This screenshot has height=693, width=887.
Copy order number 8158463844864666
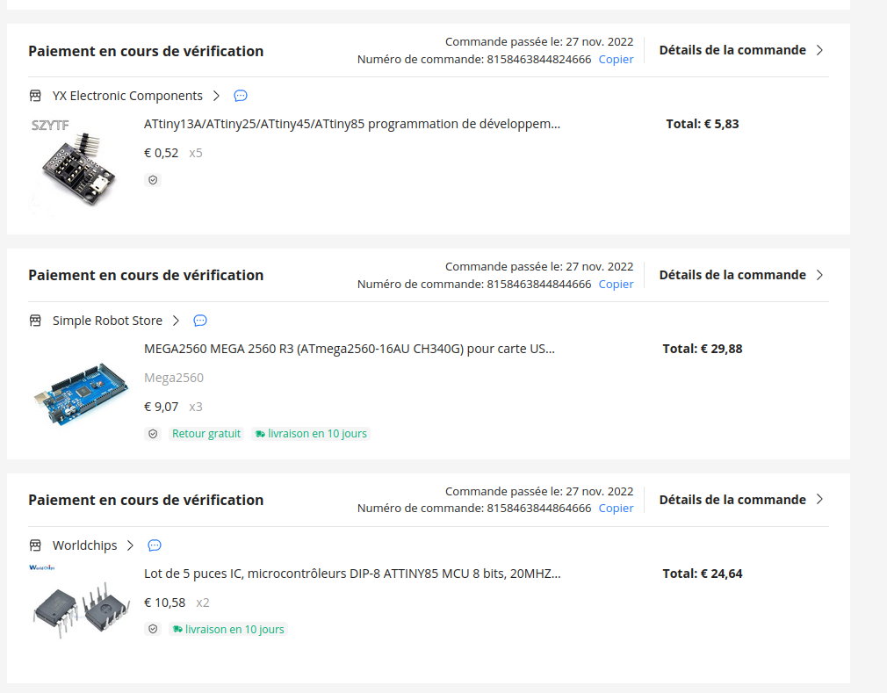click(616, 508)
